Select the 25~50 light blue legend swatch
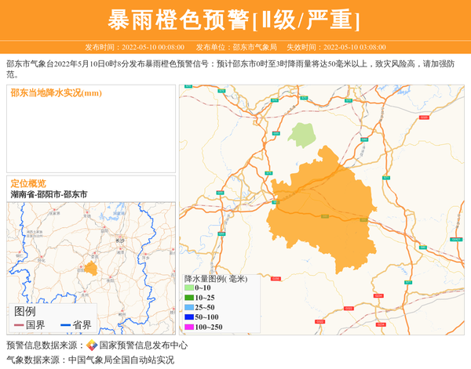471x369 pixels. pyautogui.click(x=189, y=307)
